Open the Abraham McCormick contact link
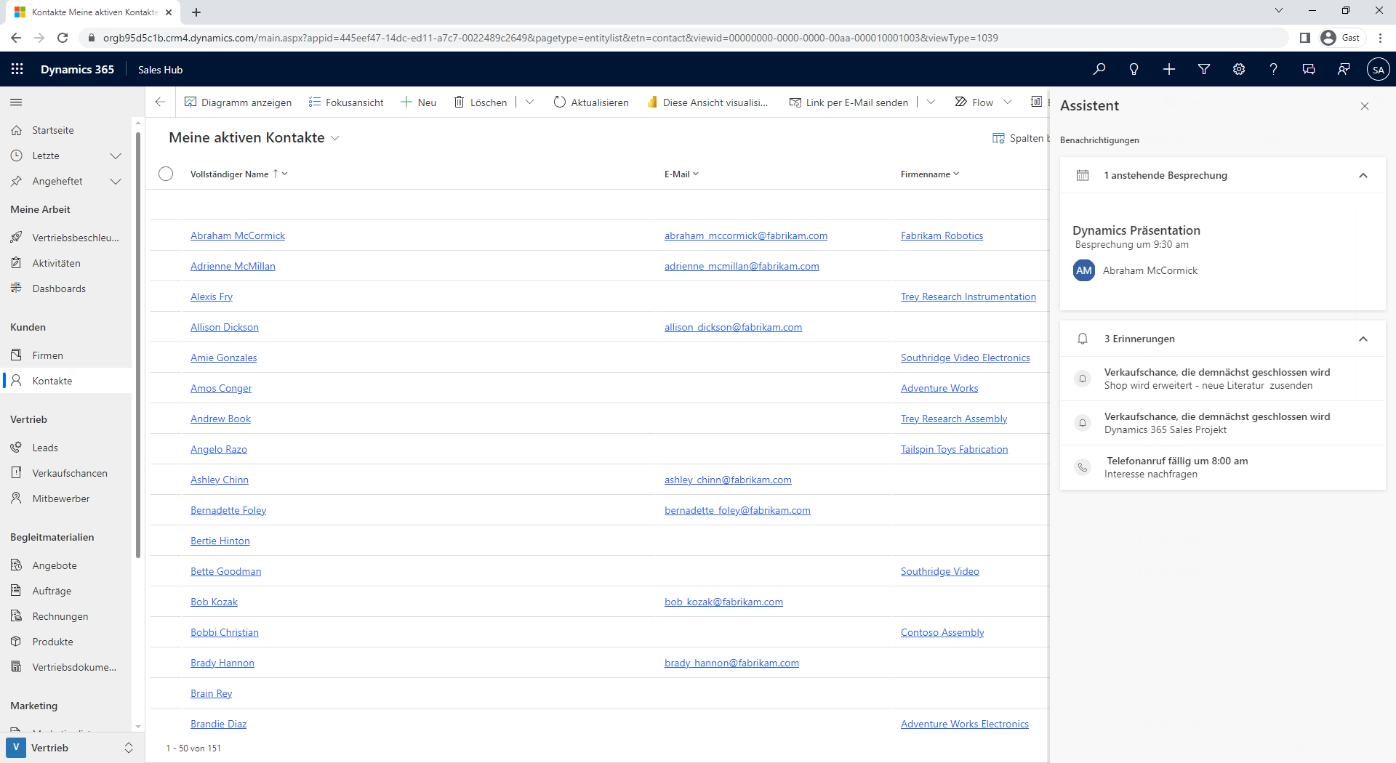 point(238,235)
